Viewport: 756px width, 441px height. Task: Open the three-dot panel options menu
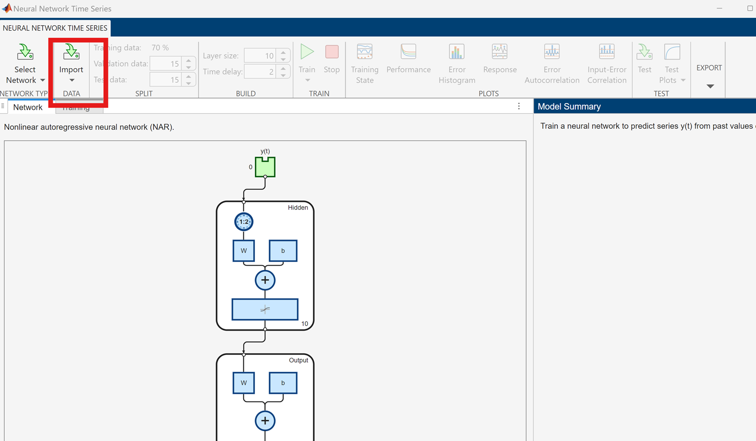pos(519,106)
